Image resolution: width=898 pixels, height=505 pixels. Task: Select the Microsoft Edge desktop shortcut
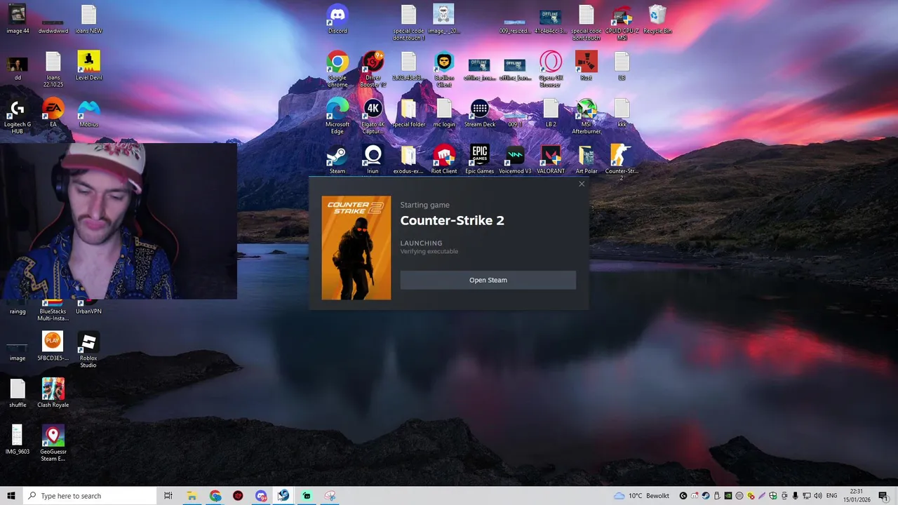click(337, 116)
